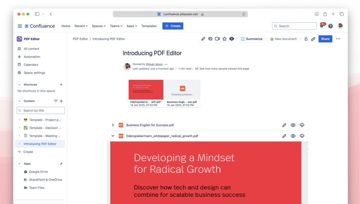The width and height of the screenshot is (360, 204).
Task: Click the PDF Editor breadcrumb link
Action: (81, 39)
